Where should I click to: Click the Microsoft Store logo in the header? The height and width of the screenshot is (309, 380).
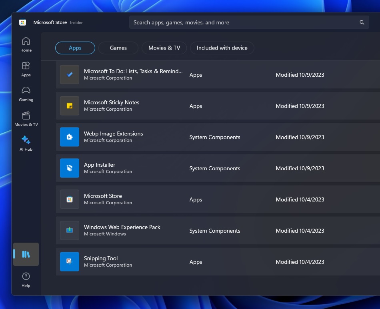23,22
